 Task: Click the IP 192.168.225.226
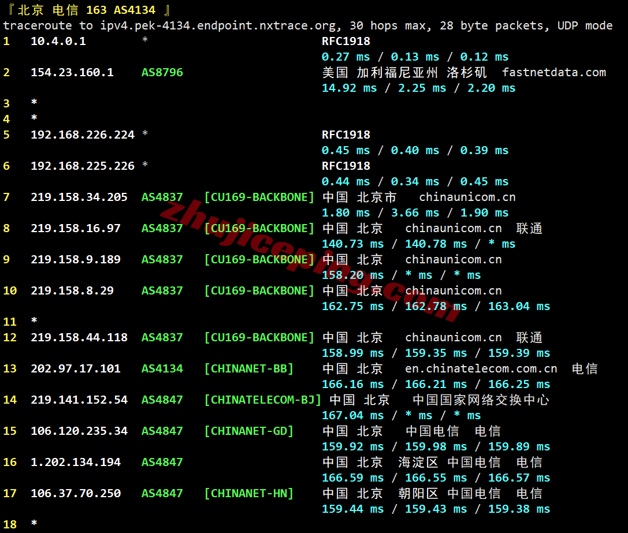click(x=83, y=166)
